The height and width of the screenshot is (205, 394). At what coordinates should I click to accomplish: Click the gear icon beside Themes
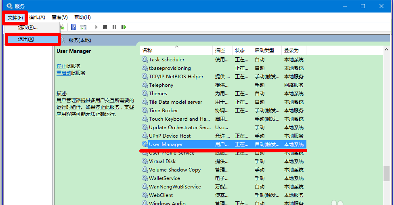(145, 94)
